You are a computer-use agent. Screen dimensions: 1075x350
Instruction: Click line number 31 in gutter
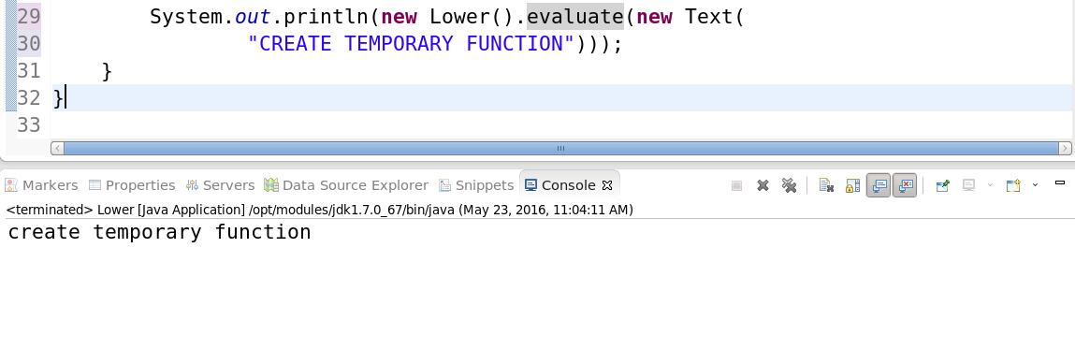click(29, 71)
